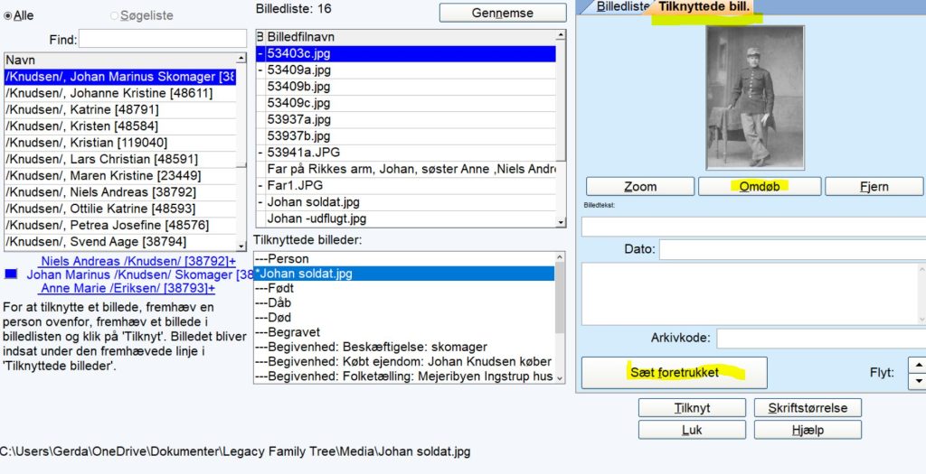Click the soldier photo thumbnail
926x474 pixels.
(x=755, y=98)
